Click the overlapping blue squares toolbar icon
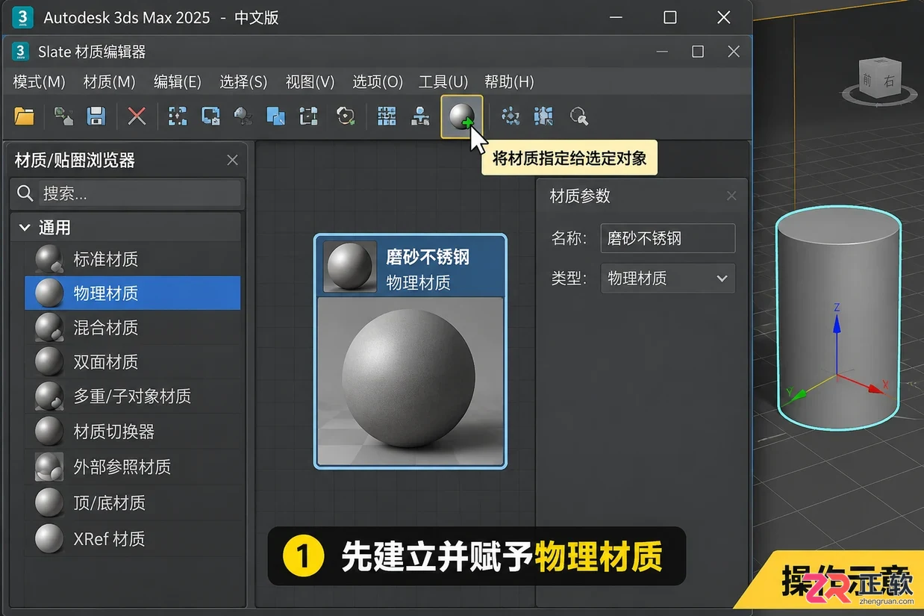 pyautogui.click(x=276, y=116)
